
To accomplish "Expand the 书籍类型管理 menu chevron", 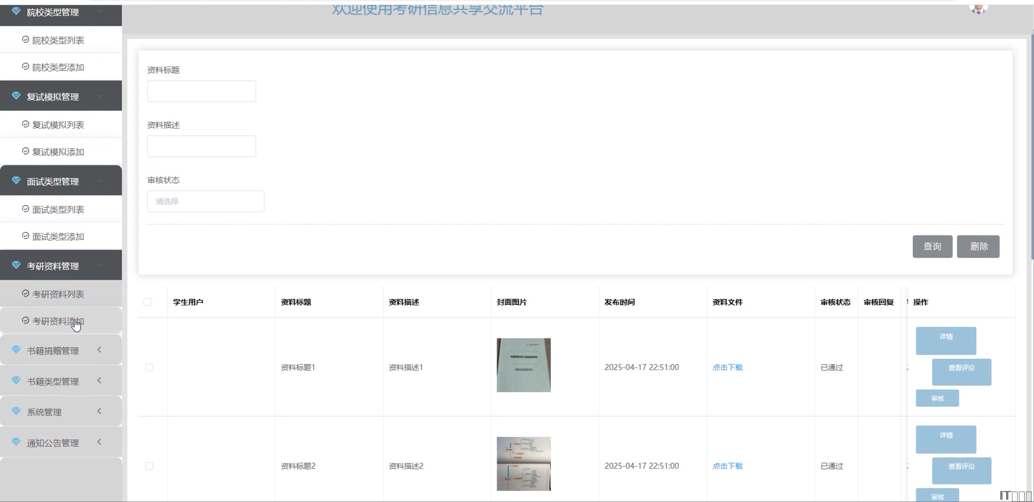I will (100, 380).
